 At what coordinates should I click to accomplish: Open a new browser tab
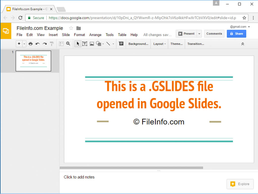(x=61, y=9)
